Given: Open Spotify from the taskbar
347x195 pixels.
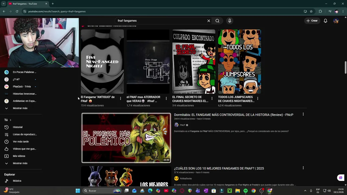Looking at the screenshot, I should [x=246, y=191].
